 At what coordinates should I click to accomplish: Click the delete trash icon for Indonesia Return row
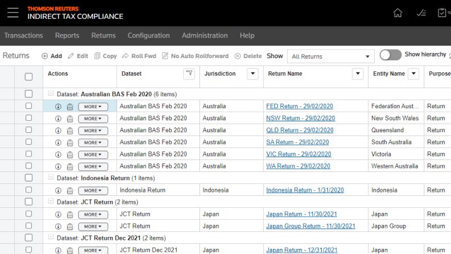tap(70, 191)
